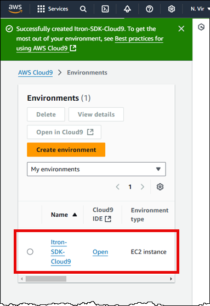Click the horizontal scrollbar right arrow
210x306 pixels.
171,279
